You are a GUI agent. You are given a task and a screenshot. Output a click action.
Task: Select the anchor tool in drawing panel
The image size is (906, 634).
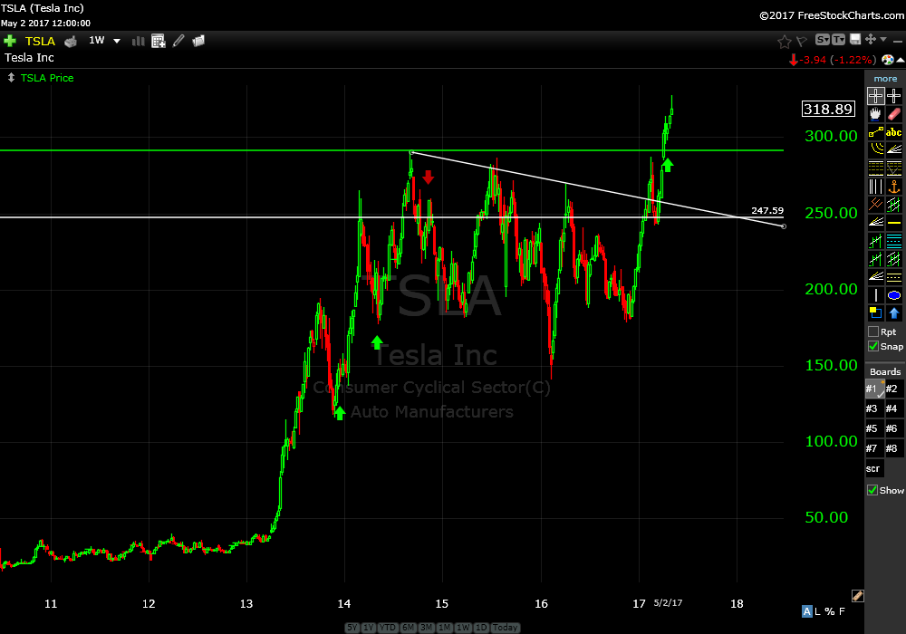894,187
